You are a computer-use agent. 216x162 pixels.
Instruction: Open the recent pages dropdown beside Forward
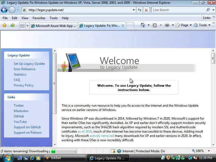coord(18,10)
